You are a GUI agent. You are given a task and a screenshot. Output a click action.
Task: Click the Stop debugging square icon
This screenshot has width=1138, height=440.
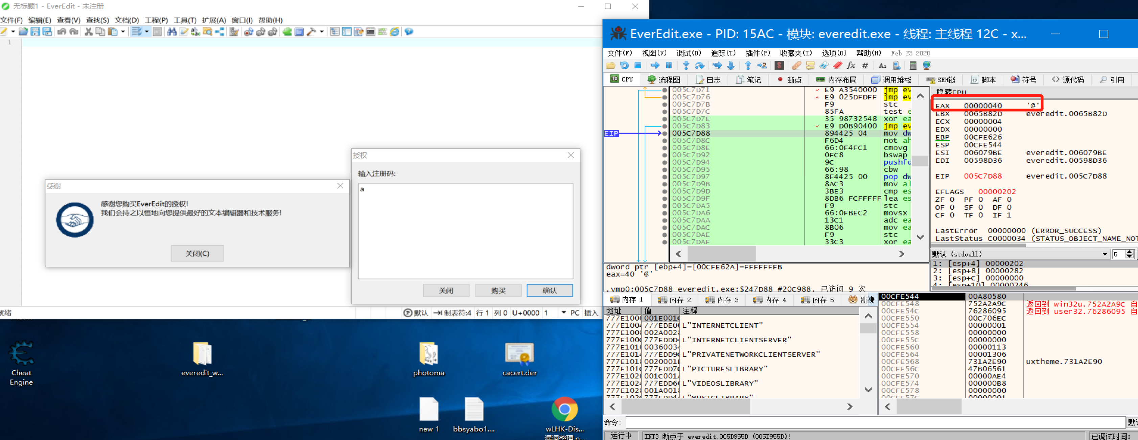pyautogui.click(x=637, y=65)
